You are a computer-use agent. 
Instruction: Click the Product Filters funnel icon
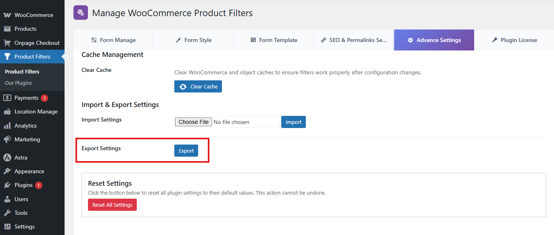(7, 57)
